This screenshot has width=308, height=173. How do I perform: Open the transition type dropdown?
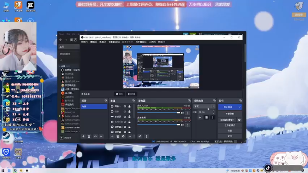pyautogui.click(x=204, y=106)
